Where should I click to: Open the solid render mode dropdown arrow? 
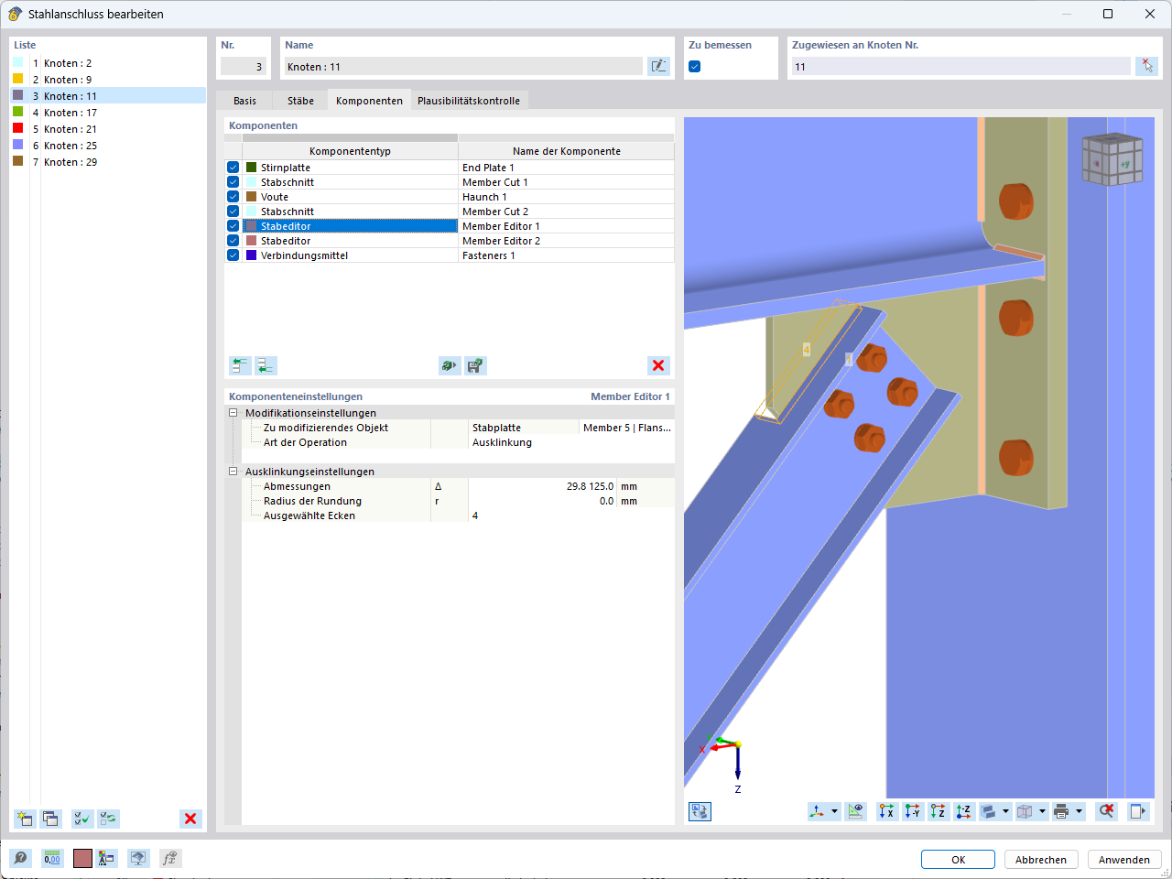point(1005,811)
